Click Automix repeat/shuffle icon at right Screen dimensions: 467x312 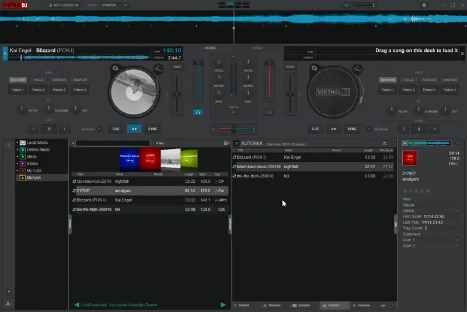(384, 143)
